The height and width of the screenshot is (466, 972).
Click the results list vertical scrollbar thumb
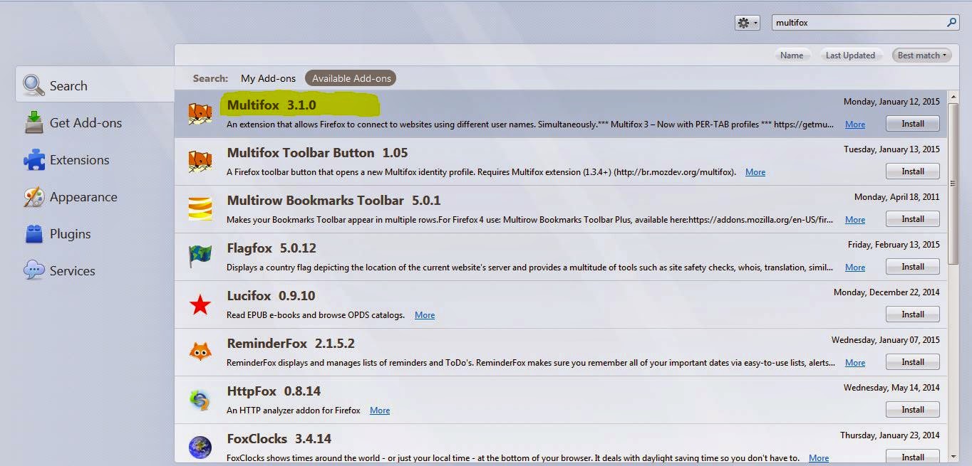[x=953, y=184]
